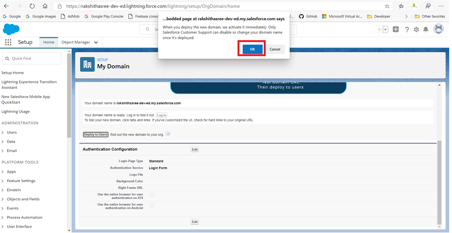This screenshot has height=233, width=452.
Task: Open the browser profile picture
Action: pos(414,6)
